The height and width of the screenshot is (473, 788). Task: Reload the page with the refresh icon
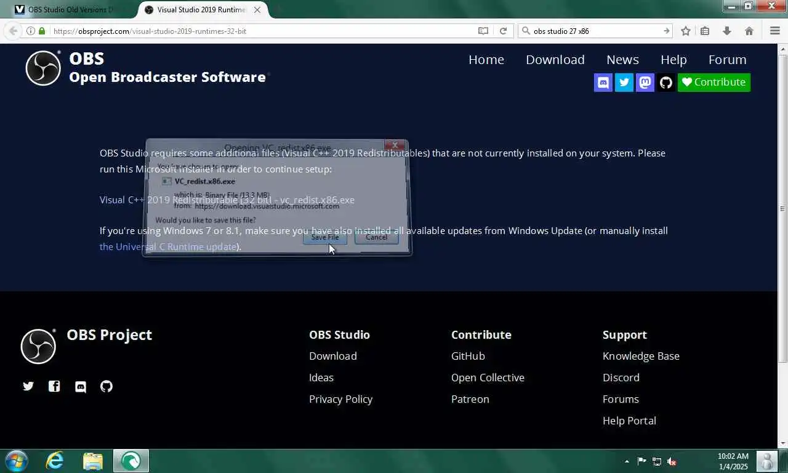tap(503, 31)
